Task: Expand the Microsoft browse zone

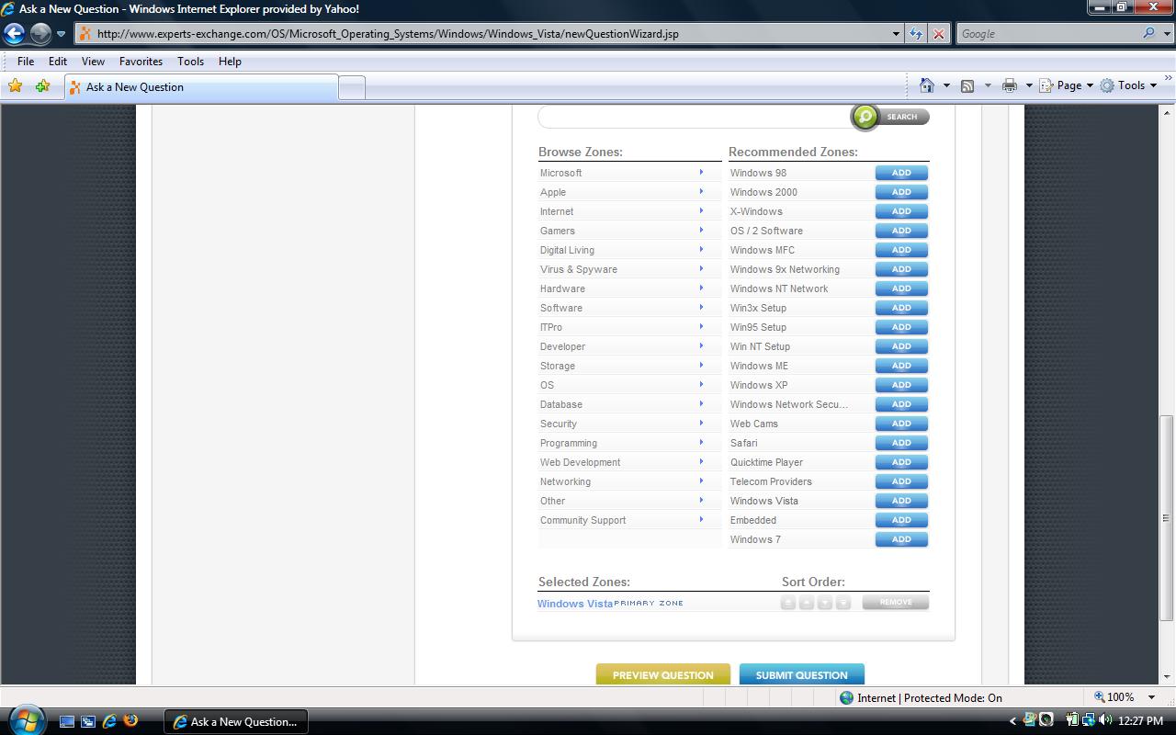Action: [701, 172]
